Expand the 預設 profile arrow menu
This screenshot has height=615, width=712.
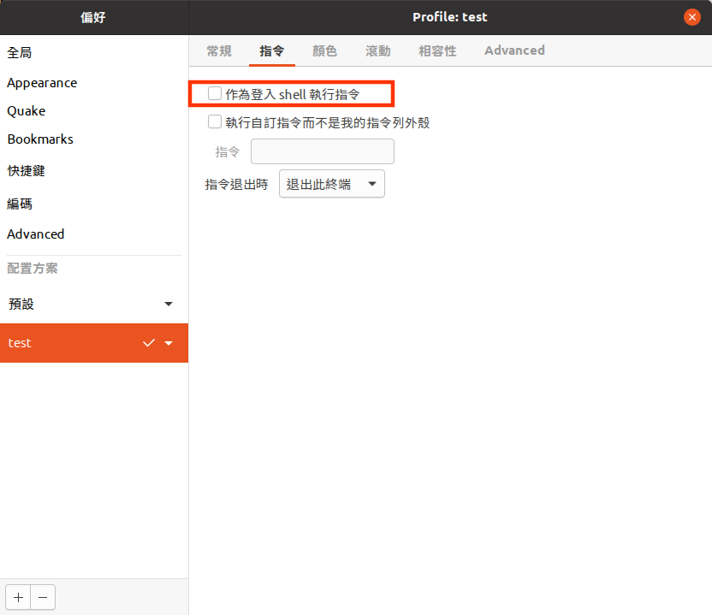(169, 304)
